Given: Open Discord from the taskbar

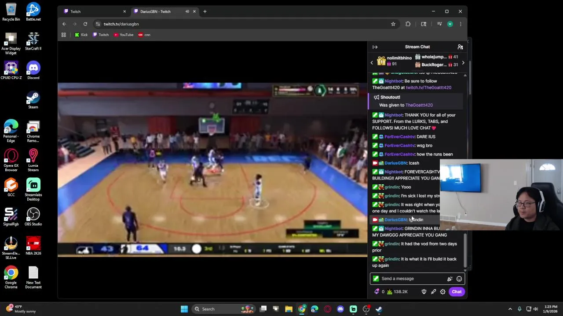Looking at the screenshot, I should click(340, 309).
